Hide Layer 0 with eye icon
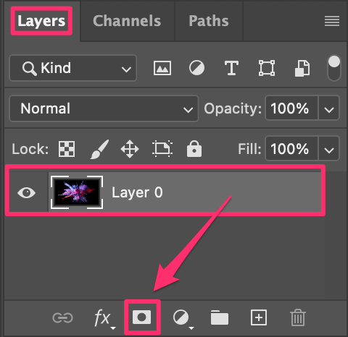 point(27,192)
